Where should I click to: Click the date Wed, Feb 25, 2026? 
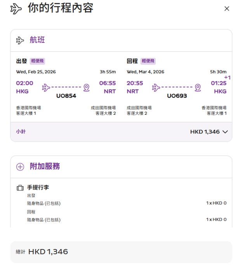(x=36, y=72)
